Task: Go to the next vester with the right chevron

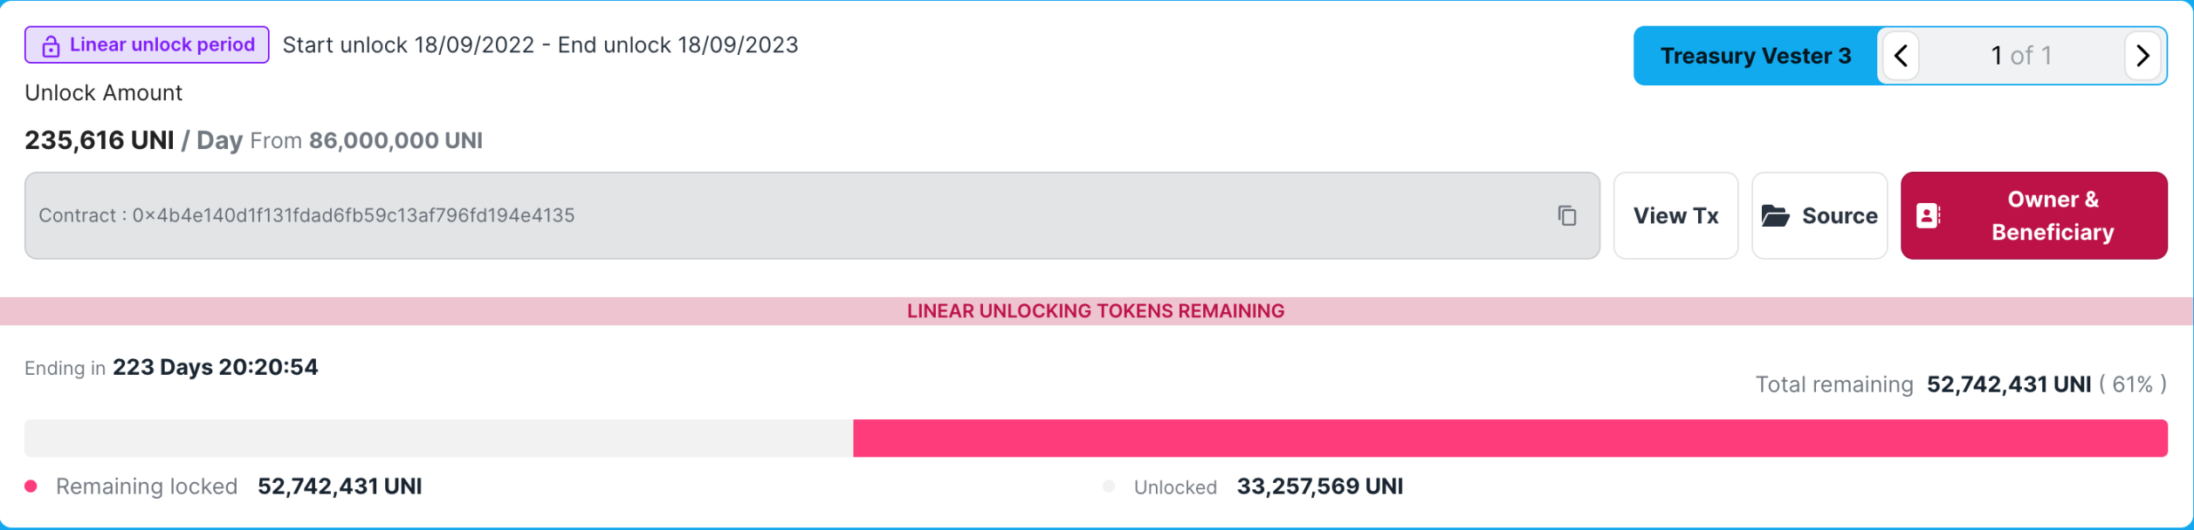Action: pos(2142,56)
